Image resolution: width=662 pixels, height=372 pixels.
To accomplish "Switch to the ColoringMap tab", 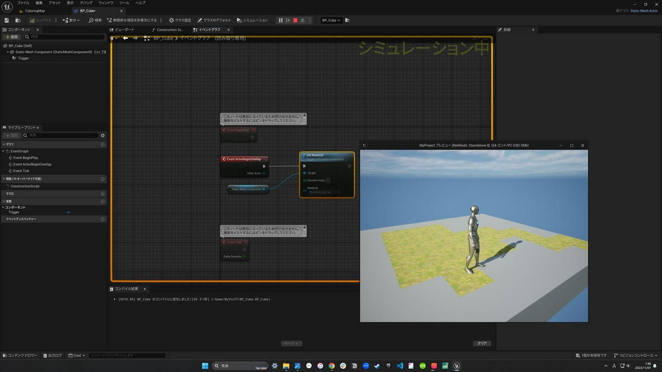I will [35, 11].
